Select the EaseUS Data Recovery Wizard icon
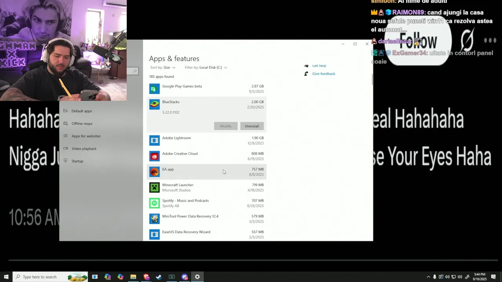The image size is (502, 282). coord(155,235)
